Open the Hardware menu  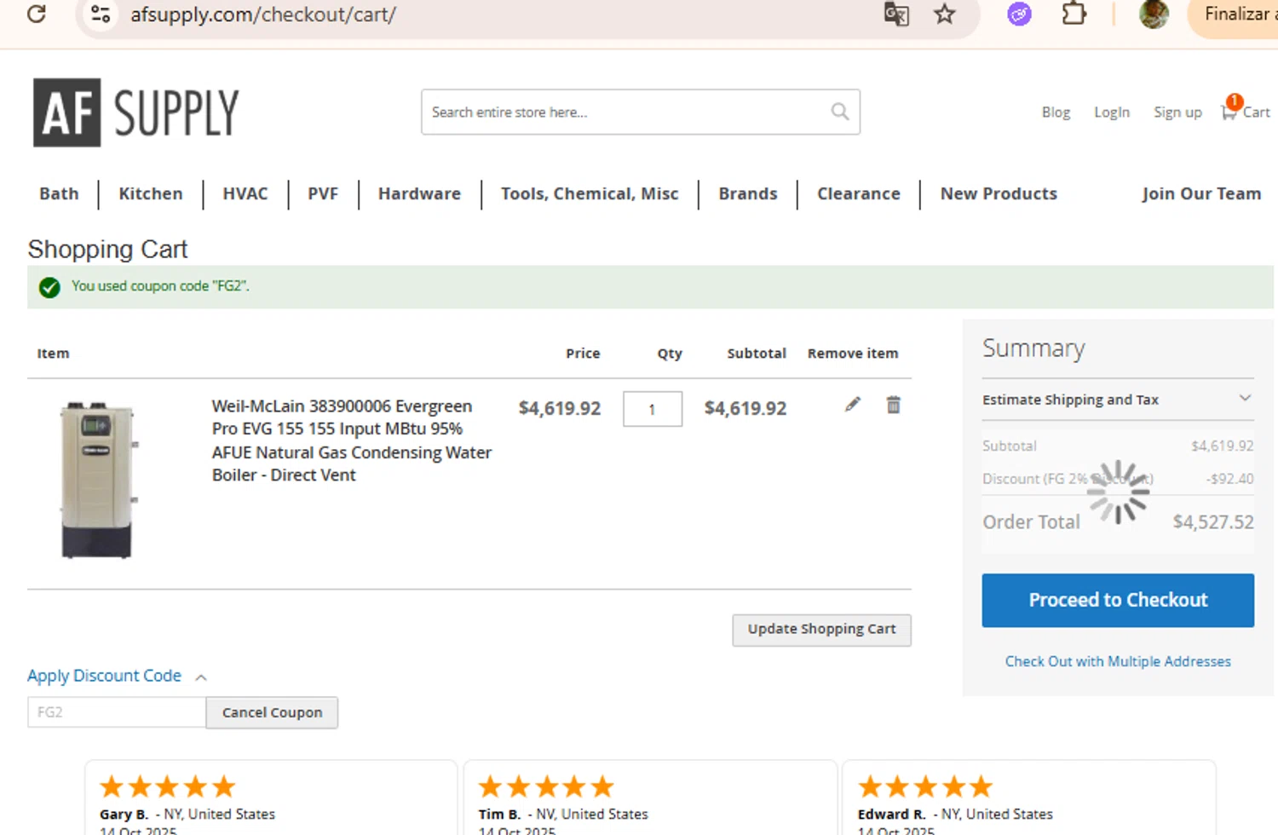tap(419, 194)
